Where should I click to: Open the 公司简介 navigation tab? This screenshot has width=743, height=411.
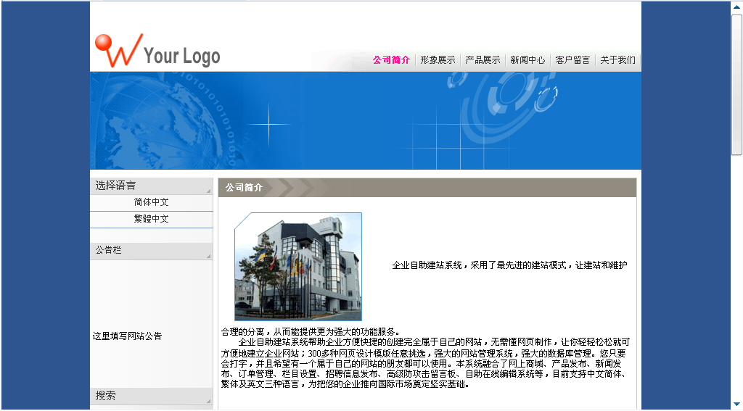coord(391,60)
